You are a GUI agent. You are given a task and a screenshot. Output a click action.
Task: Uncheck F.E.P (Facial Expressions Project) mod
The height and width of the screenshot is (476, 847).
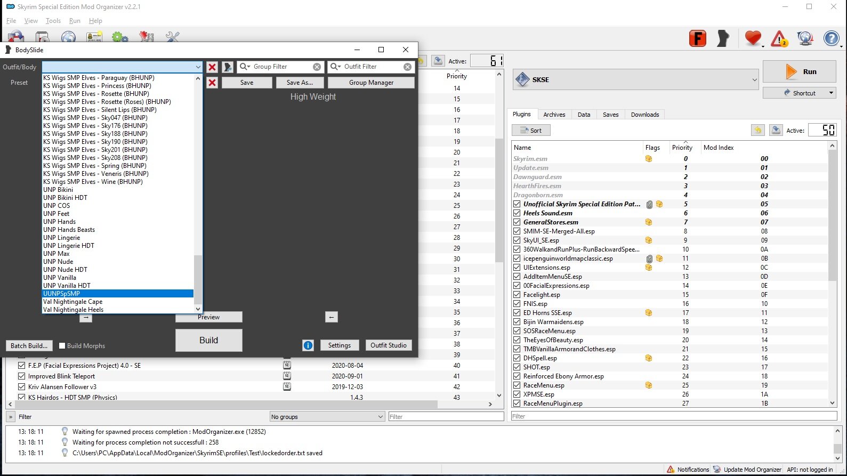tap(21, 366)
